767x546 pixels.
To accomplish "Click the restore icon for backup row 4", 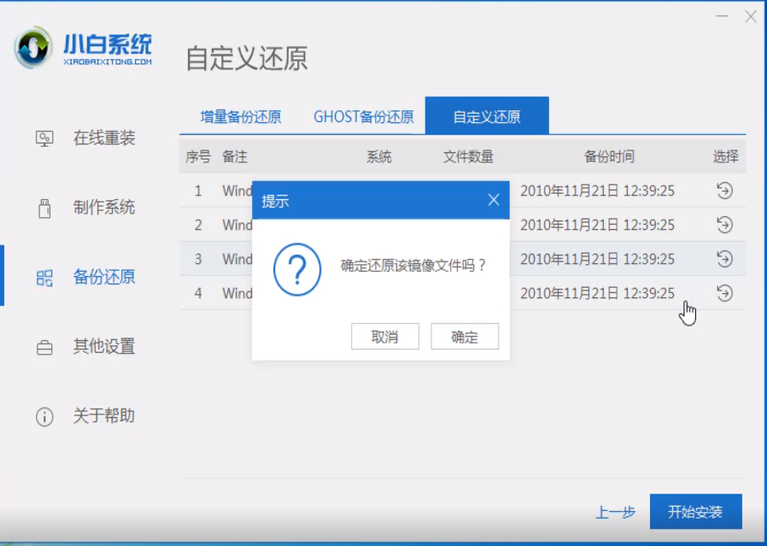I will 724,293.
